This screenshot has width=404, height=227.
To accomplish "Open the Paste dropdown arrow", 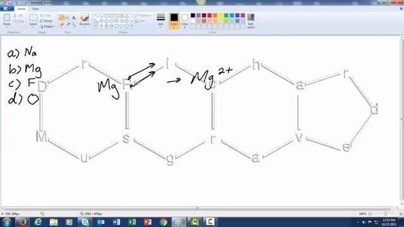I will tap(7, 26).
